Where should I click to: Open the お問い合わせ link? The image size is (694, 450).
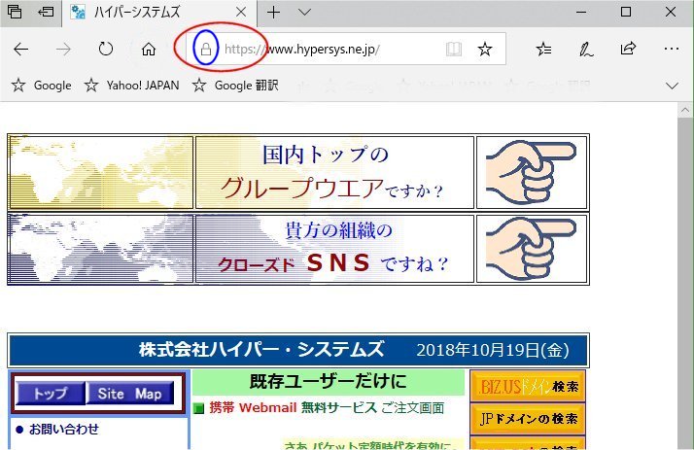point(64,429)
